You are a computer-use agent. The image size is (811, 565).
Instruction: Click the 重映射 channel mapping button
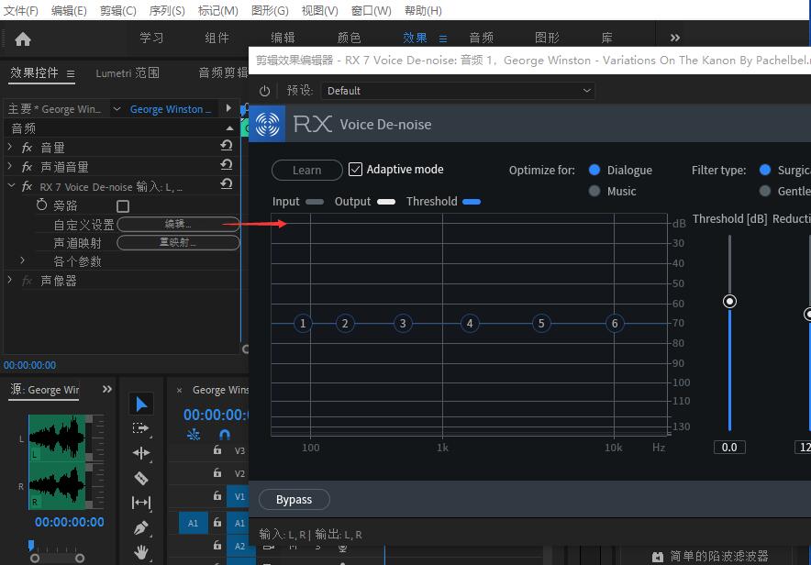[x=178, y=242]
